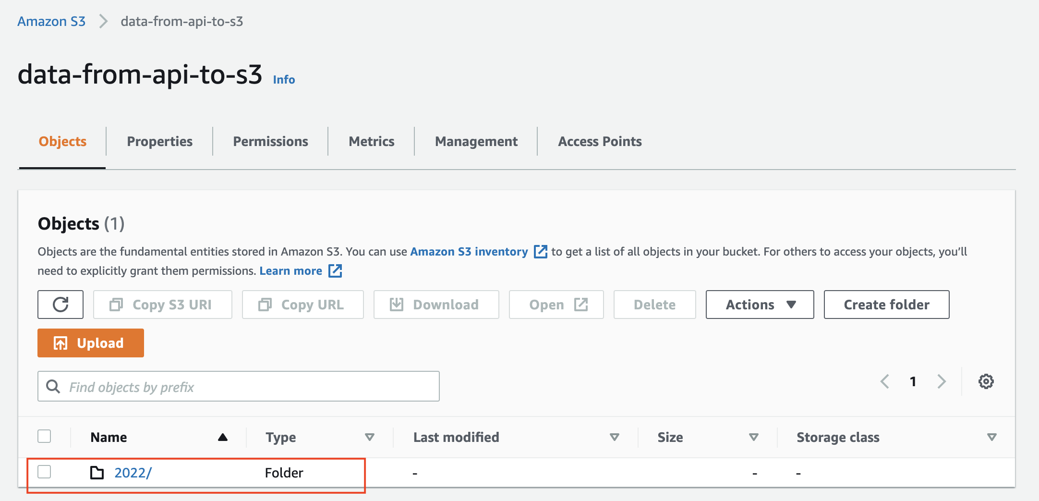Sort by Last modified column arrow
Viewport: 1039px width, 501px height.
[x=614, y=437]
